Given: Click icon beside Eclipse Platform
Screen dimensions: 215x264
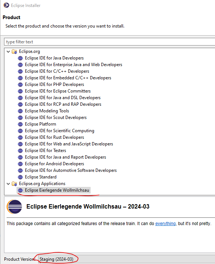Looking at the screenshot, I should pos(20,124).
